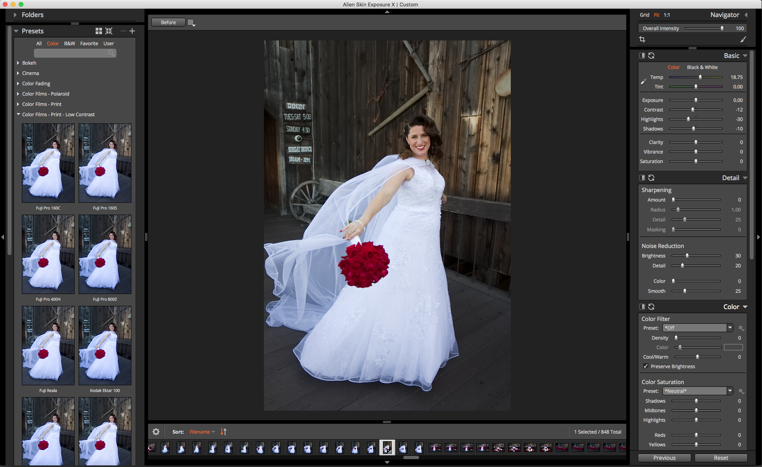Click the Before button
The image size is (762, 467).
tap(168, 23)
